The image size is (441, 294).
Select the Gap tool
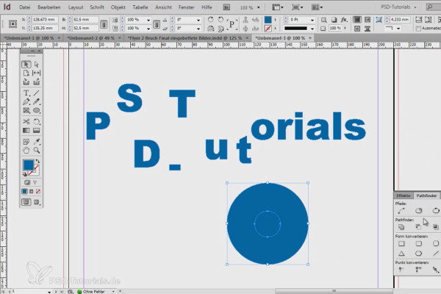37,73
